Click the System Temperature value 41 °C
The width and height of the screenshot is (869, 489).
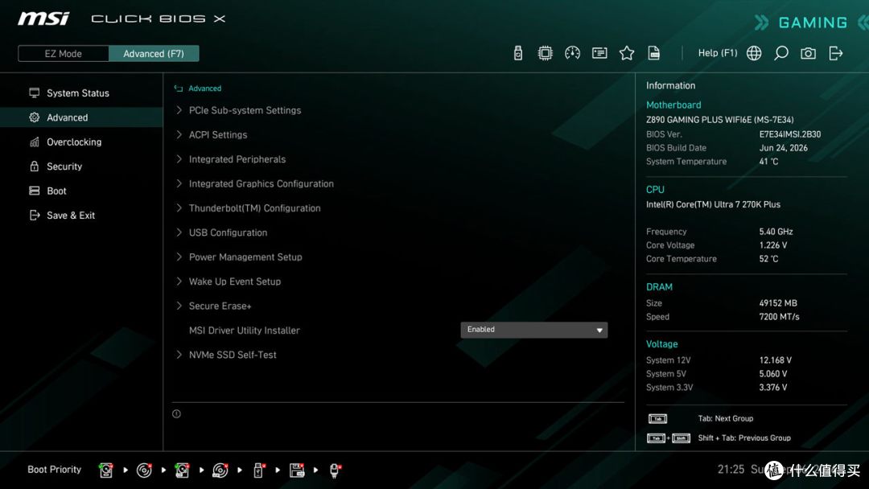click(768, 161)
